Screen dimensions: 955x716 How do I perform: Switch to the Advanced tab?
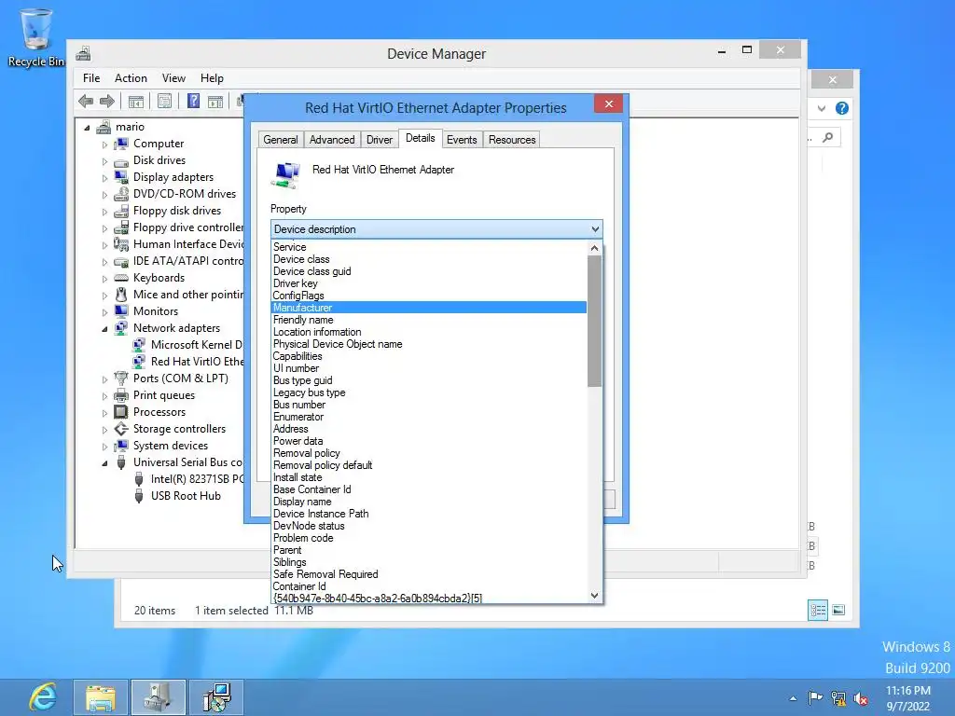point(332,140)
